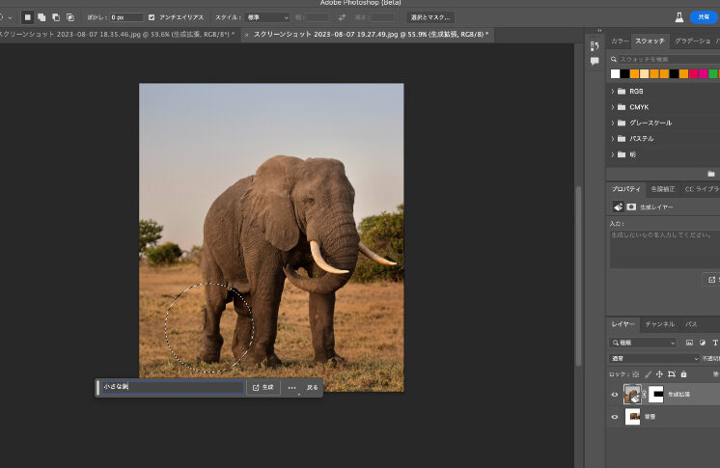
Task: Open the blend mode dropdown set to 通常
Action: click(x=654, y=358)
